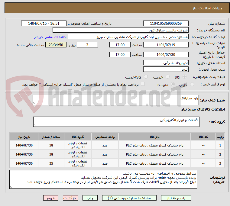
Task: Click row 1 product name cell
Action: tap(154, 145)
